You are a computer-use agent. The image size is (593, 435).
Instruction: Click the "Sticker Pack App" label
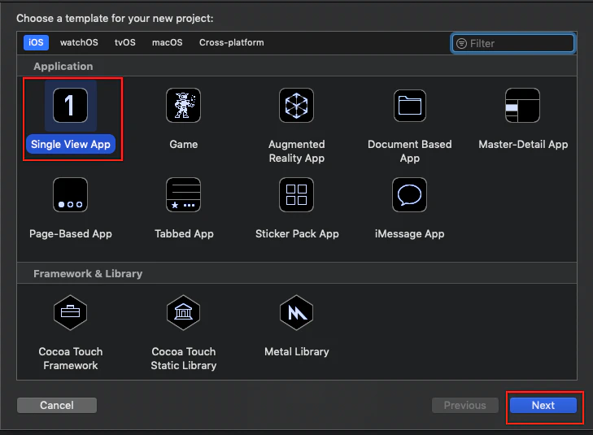click(x=297, y=234)
